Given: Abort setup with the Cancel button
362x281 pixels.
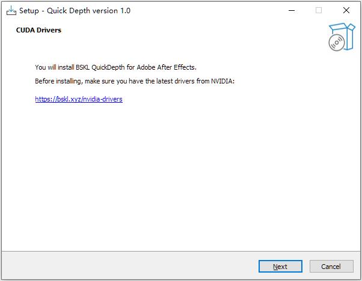Looking at the screenshot, I should (331, 266).
